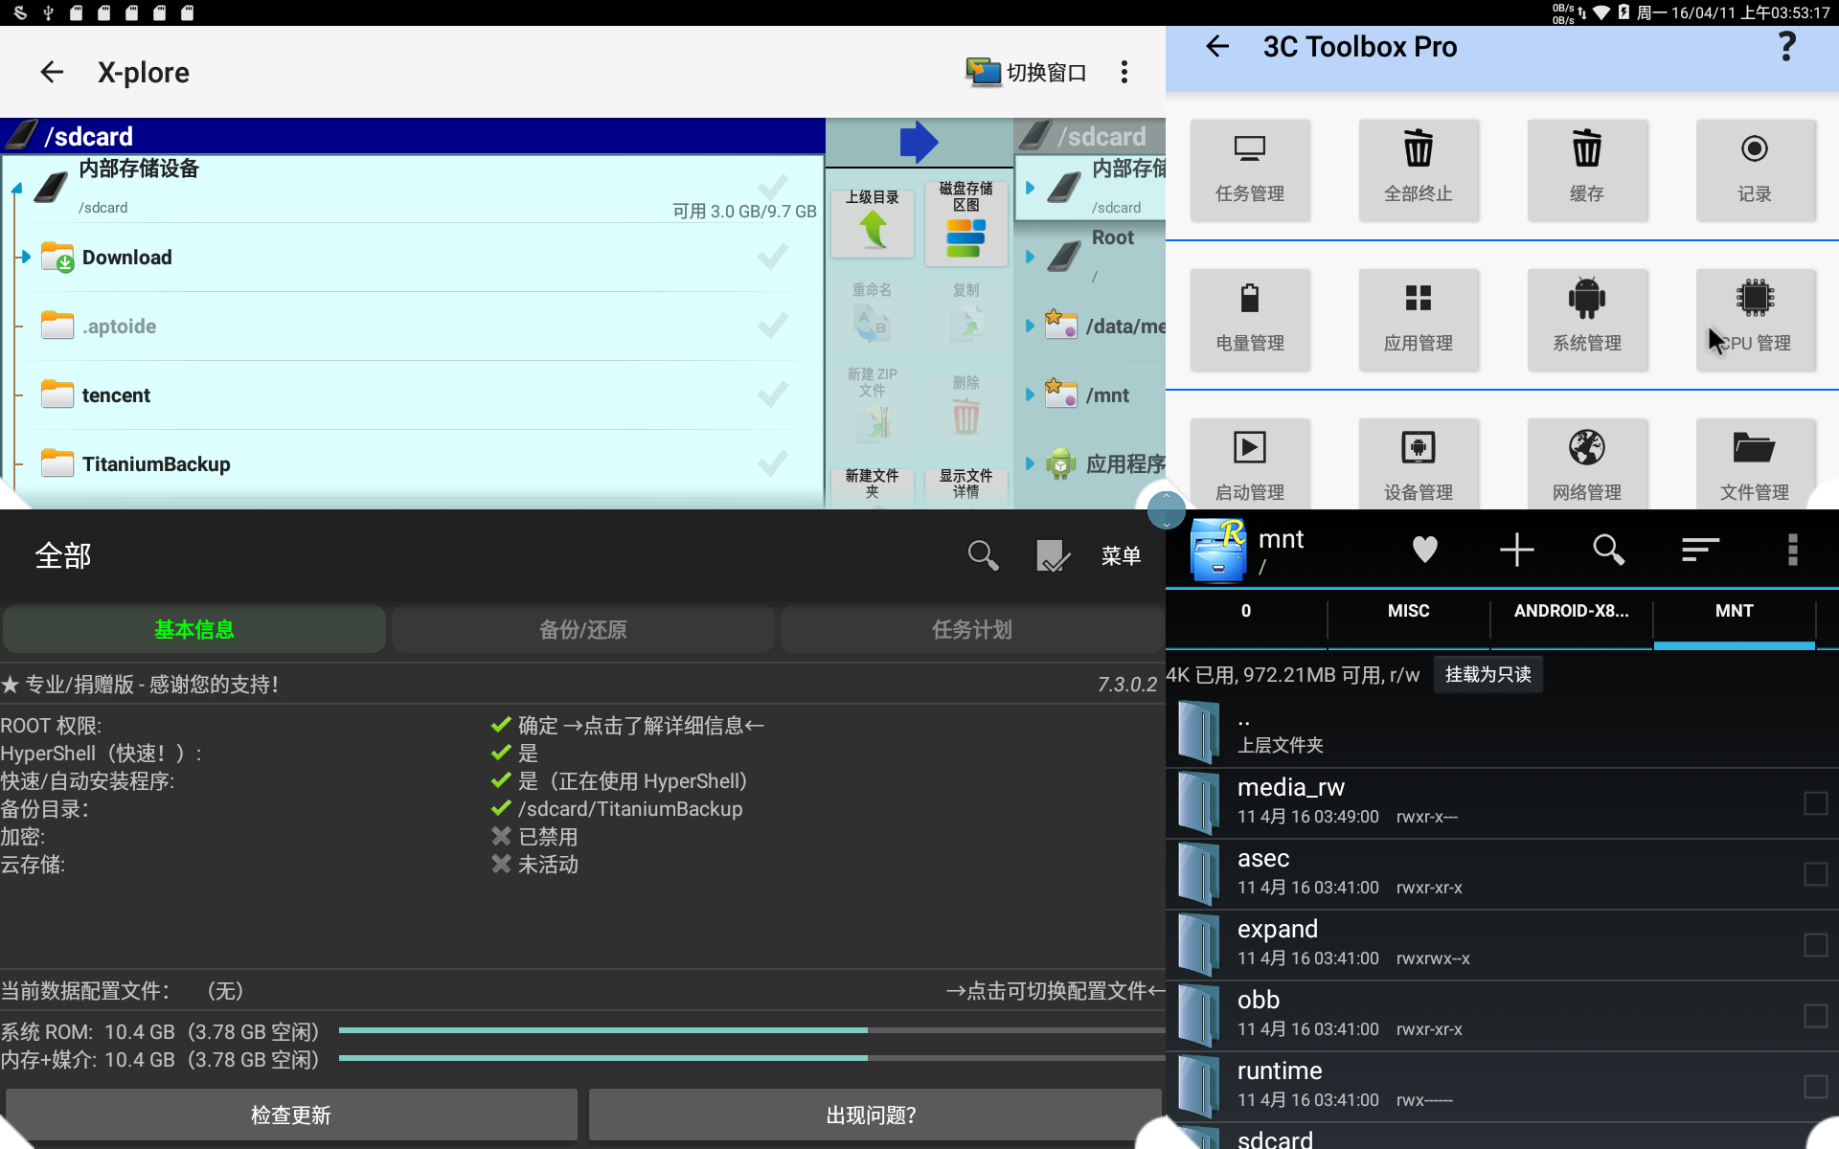Check the expand folder checkbox

tap(1815, 945)
